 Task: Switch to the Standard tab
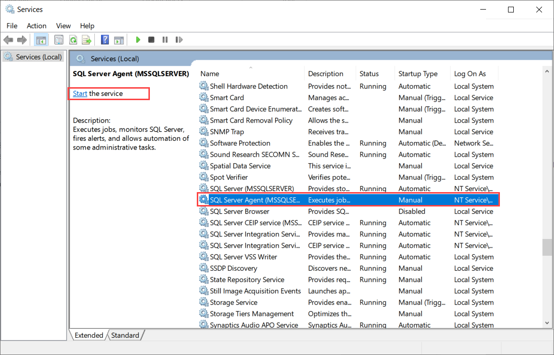(x=124, y=335)
